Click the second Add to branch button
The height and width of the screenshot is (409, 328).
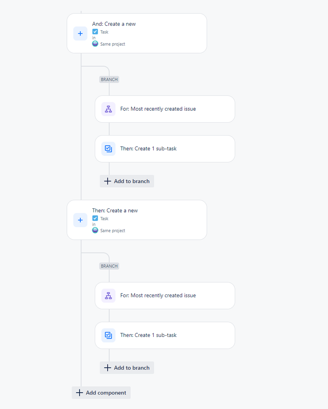pos(127,368)
